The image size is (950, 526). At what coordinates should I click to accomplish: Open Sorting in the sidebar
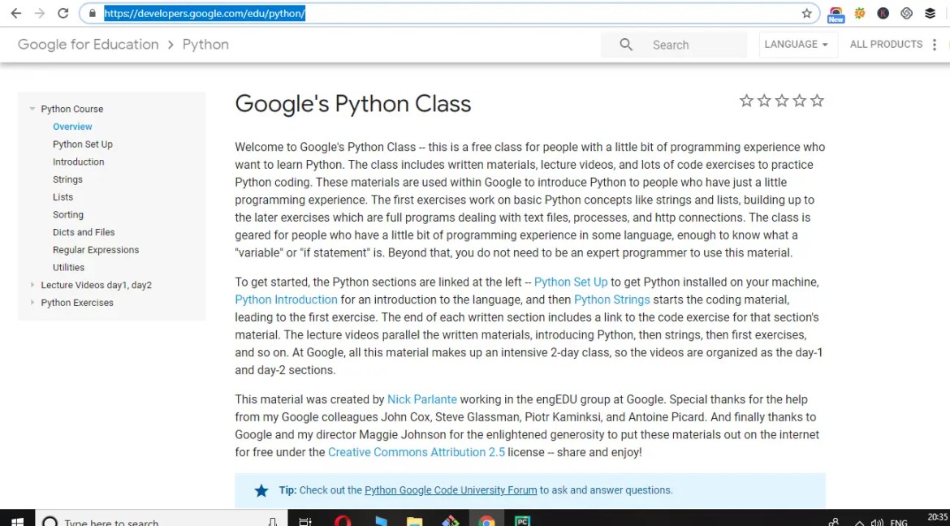click(x=68, y=214)
